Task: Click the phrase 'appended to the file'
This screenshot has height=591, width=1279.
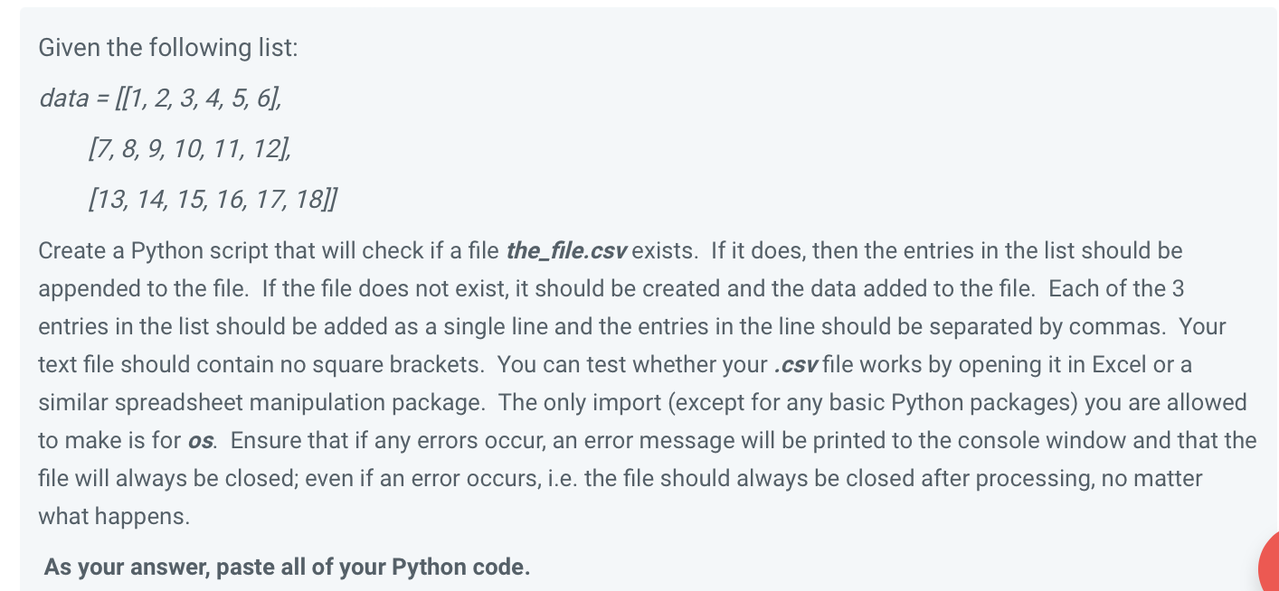Action: pyautogui.click(x=142, y=288)
